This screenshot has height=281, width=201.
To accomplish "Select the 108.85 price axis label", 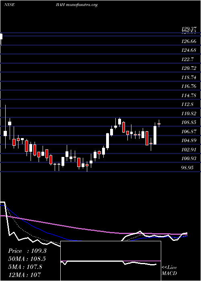I will click(189, 122).
